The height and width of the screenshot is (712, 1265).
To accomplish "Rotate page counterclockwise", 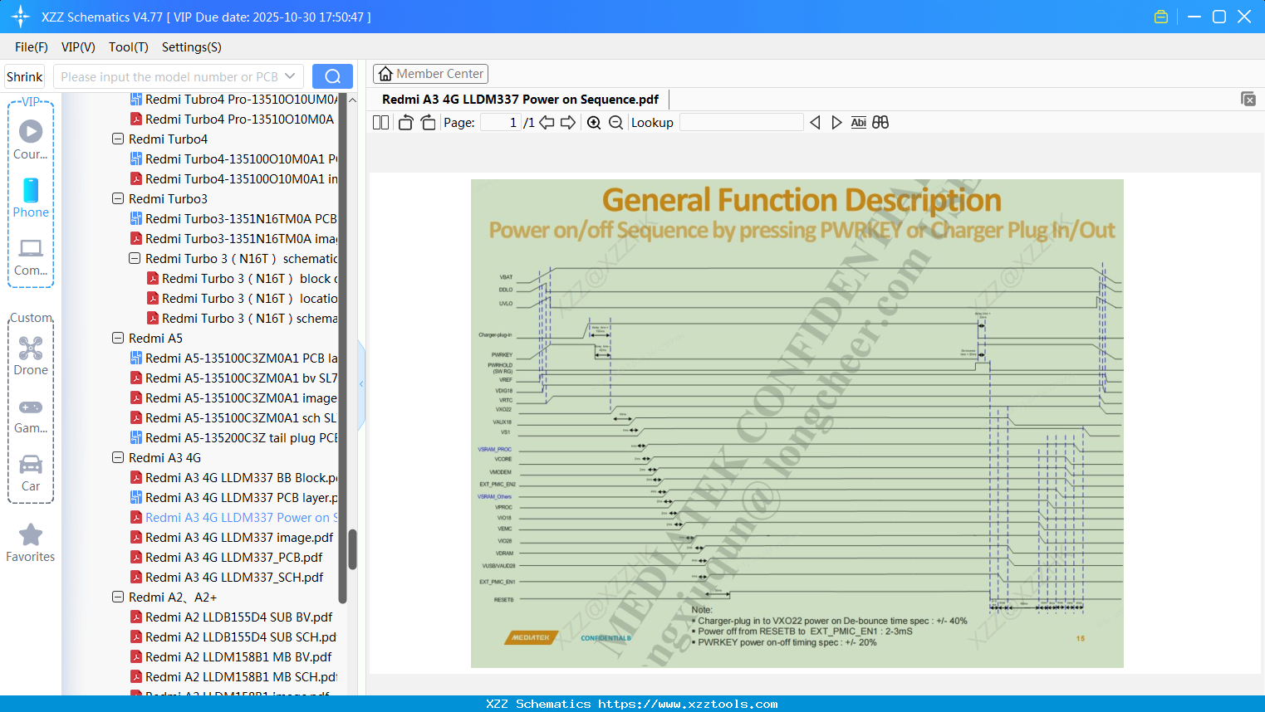I will 405,122.
